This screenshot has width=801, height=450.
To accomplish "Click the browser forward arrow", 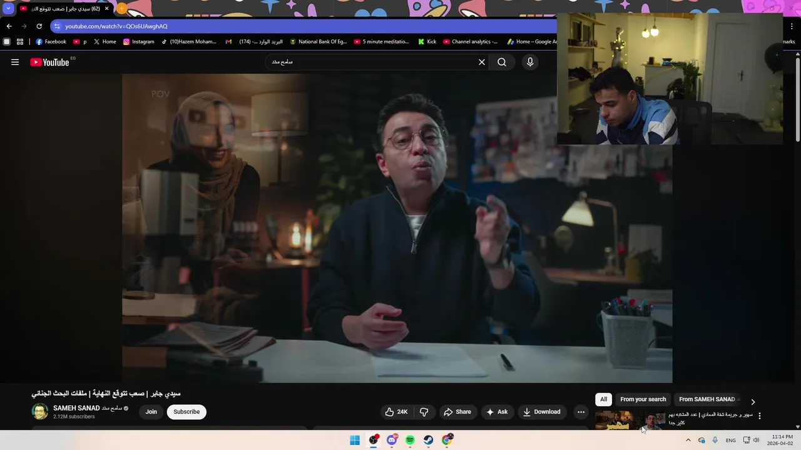I will (x=24, y=26).
